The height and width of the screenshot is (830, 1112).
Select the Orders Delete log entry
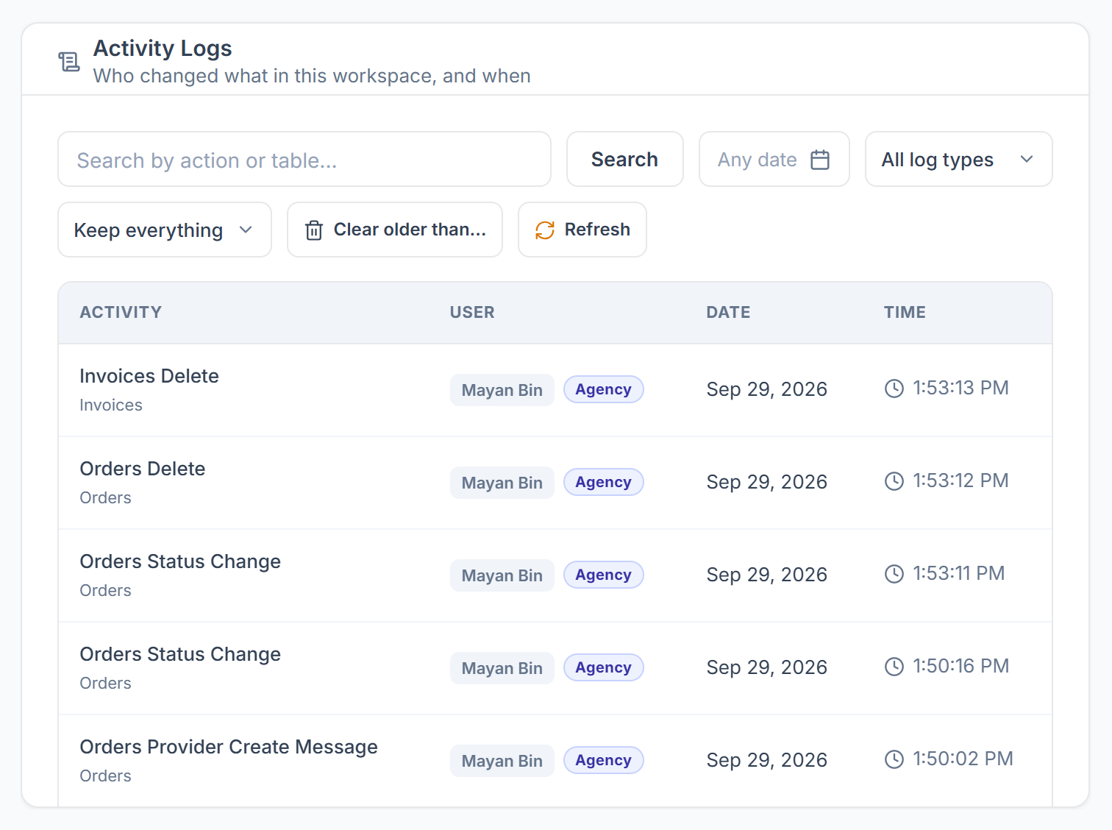(555, 483)
